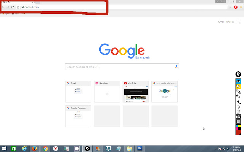Pick the cyan color swatch
Screen dimensions: 244x152
coord(237,126)
